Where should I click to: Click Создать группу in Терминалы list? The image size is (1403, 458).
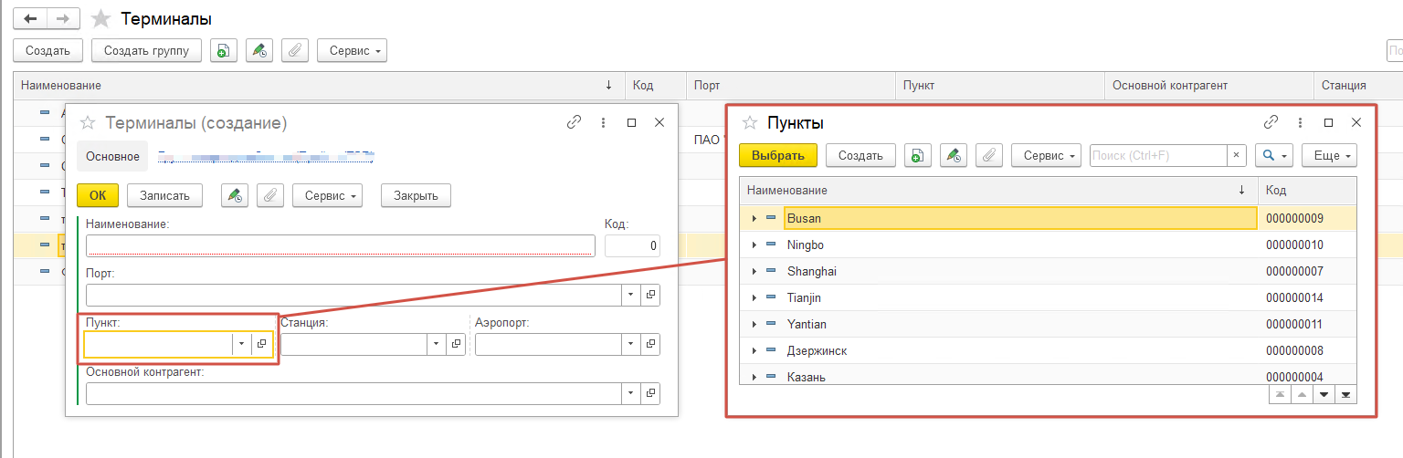[x=146, y=51]
